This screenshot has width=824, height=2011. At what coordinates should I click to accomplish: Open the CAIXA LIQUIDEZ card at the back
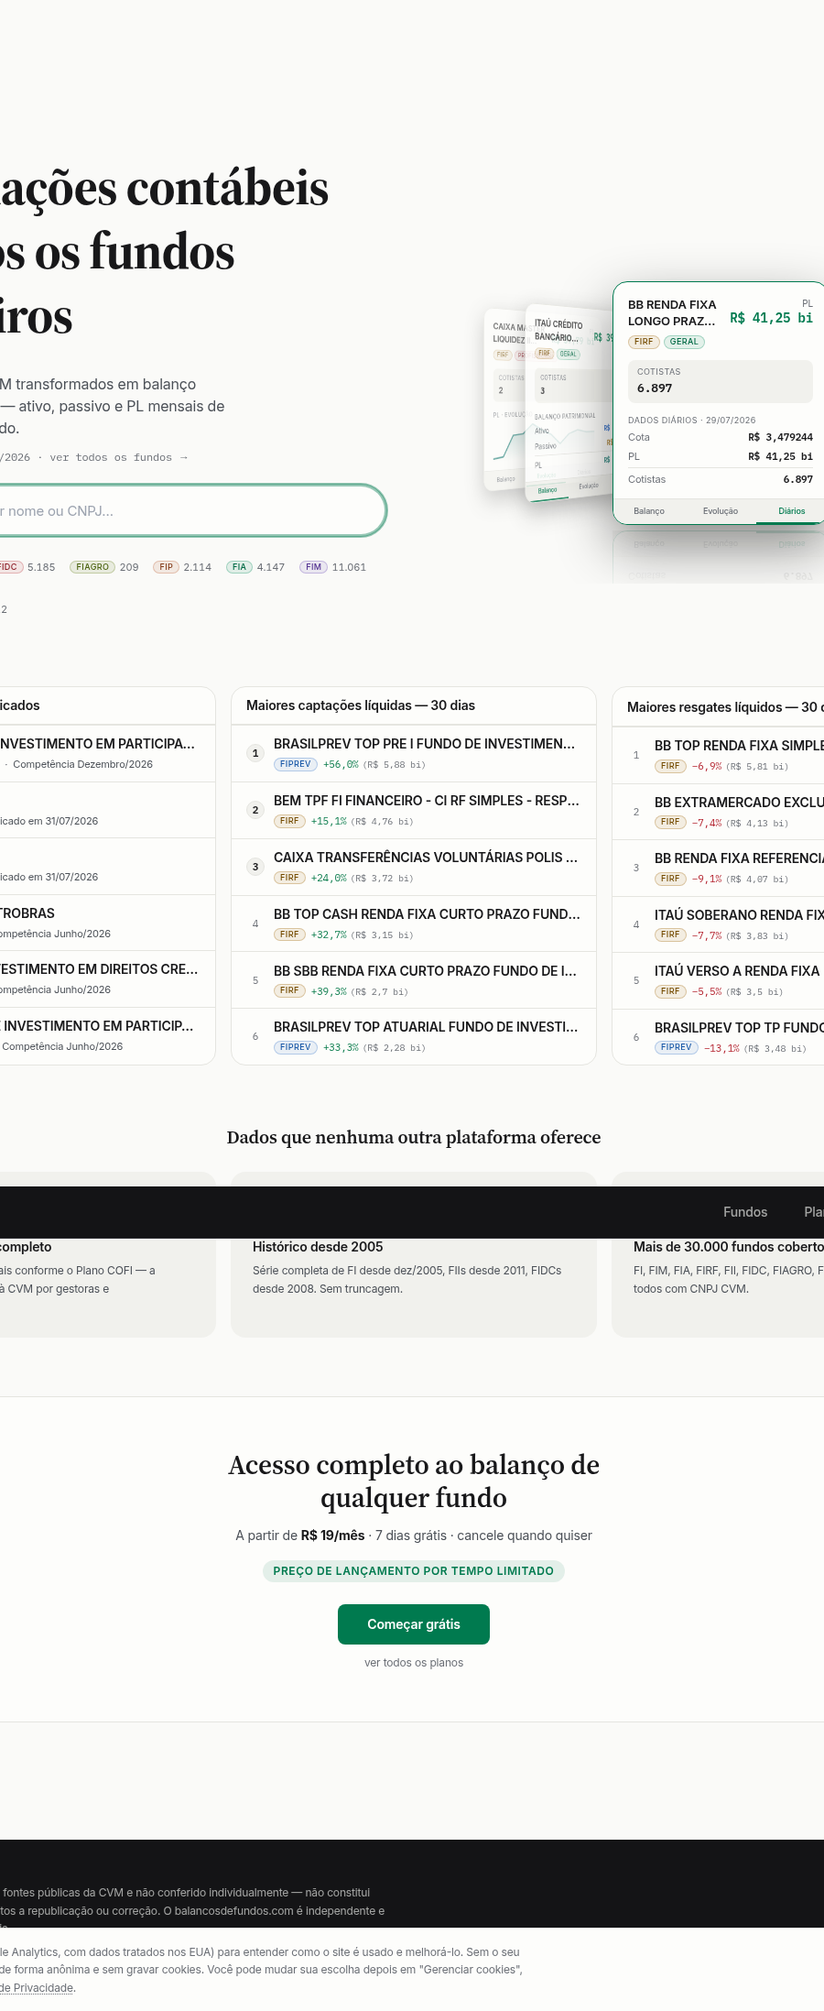504,399
